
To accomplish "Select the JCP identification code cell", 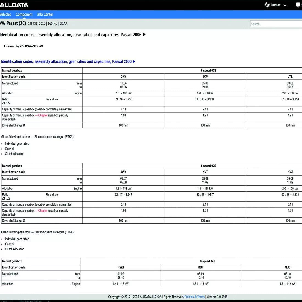I will click(x=205, y=77).
